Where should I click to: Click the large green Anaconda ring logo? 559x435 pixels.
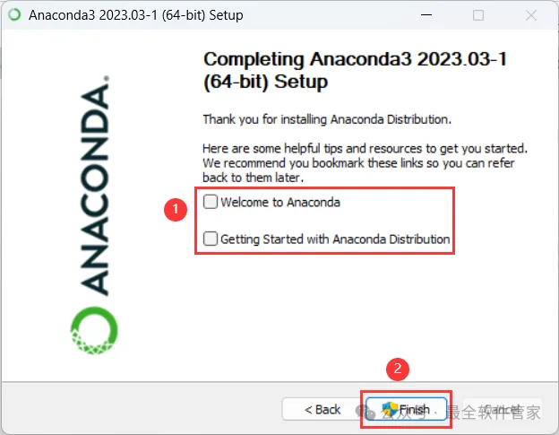pos(94,330)
